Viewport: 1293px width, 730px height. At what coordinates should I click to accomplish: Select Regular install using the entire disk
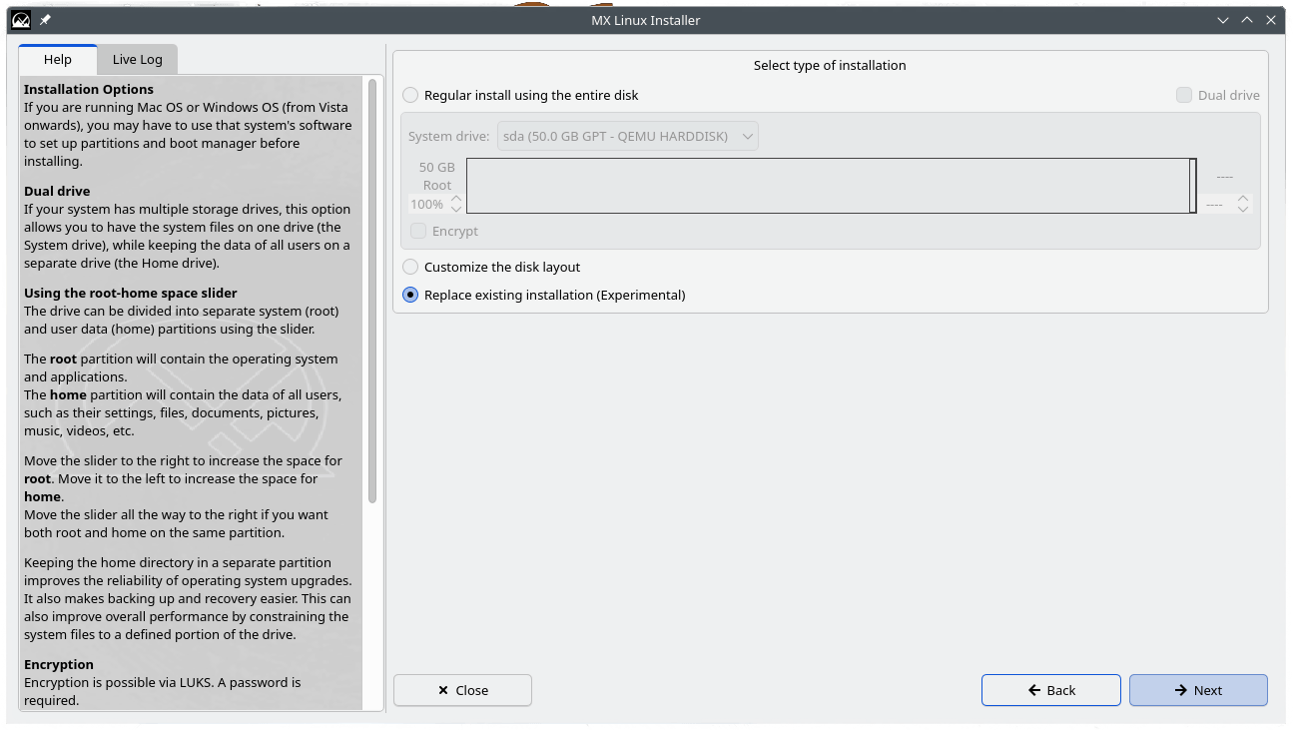pyautogui.click(x=410, y=95)
